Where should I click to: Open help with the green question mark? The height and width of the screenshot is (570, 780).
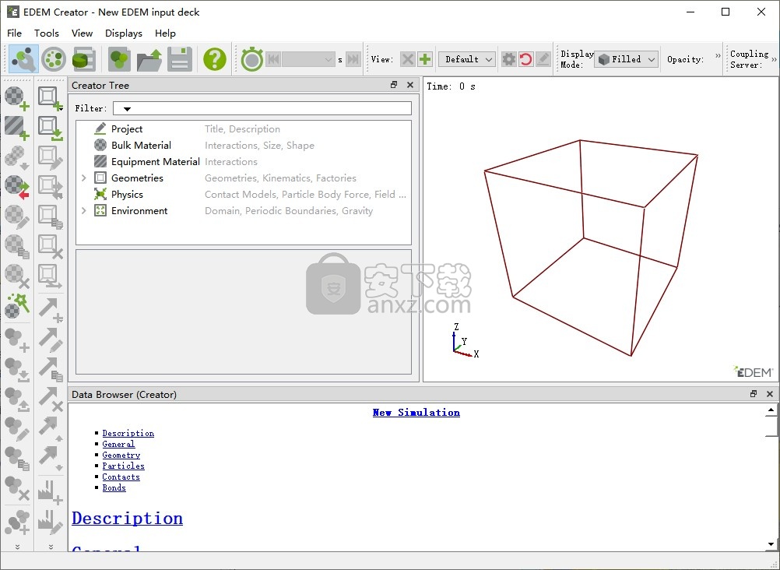click(215, 59)
